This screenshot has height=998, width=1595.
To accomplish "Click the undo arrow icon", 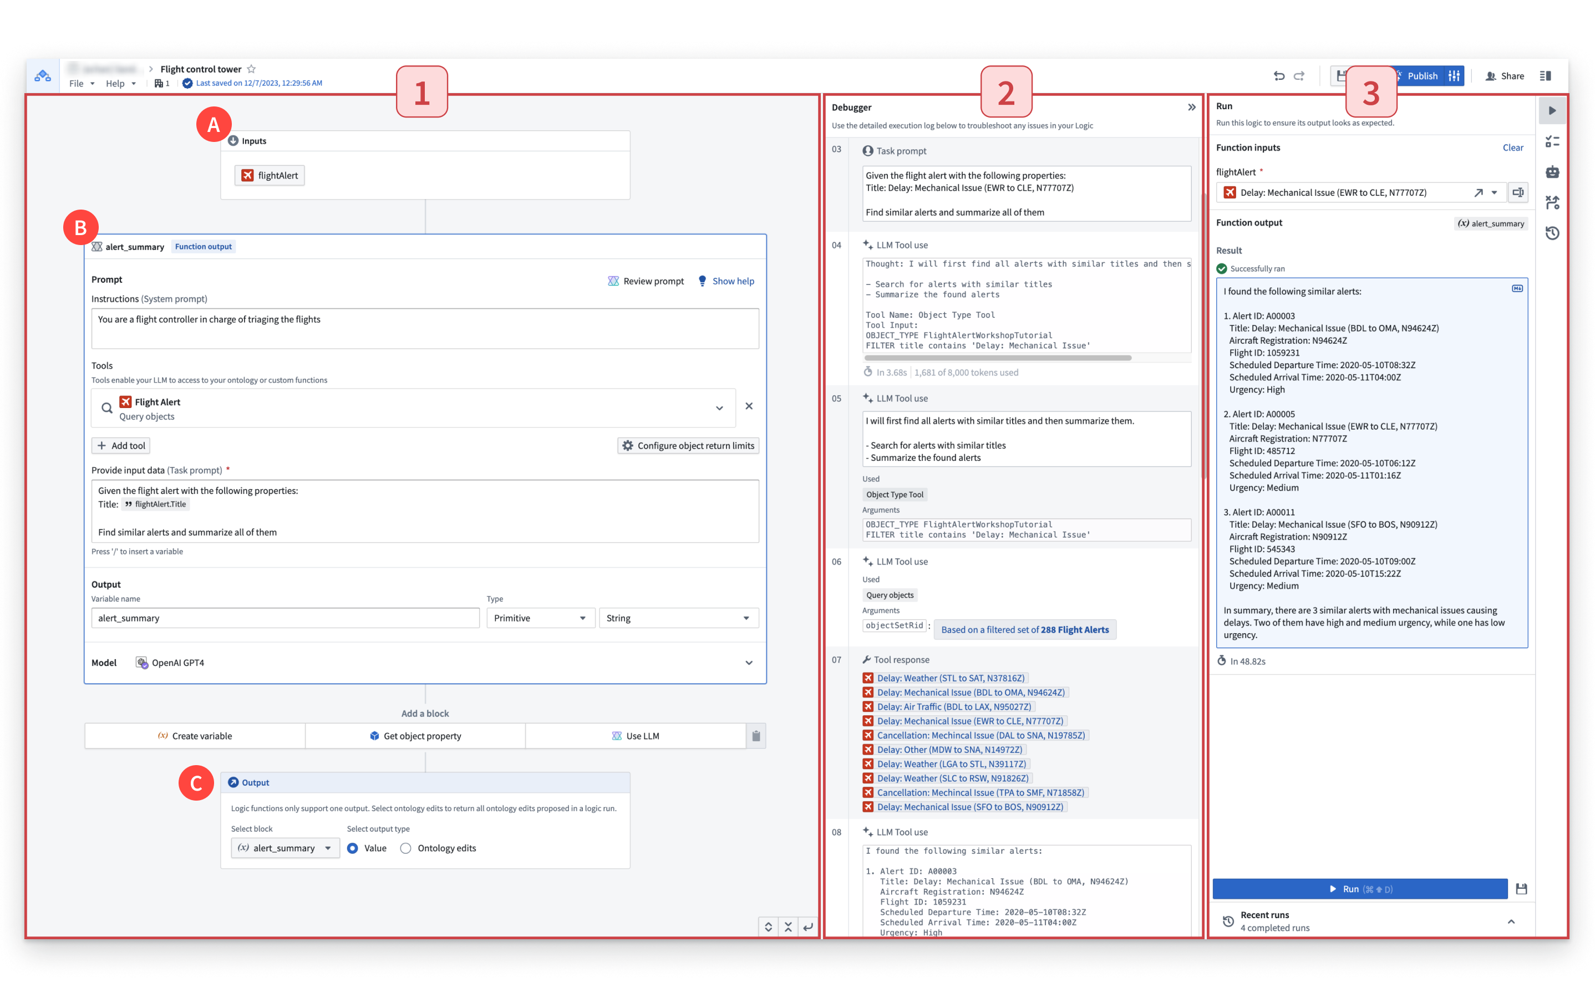I will (x=1277, y=75).
